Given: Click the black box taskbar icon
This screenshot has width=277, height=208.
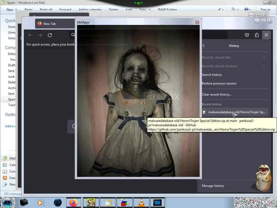Looking at the screenshot, I should click(x=24, y=203).
